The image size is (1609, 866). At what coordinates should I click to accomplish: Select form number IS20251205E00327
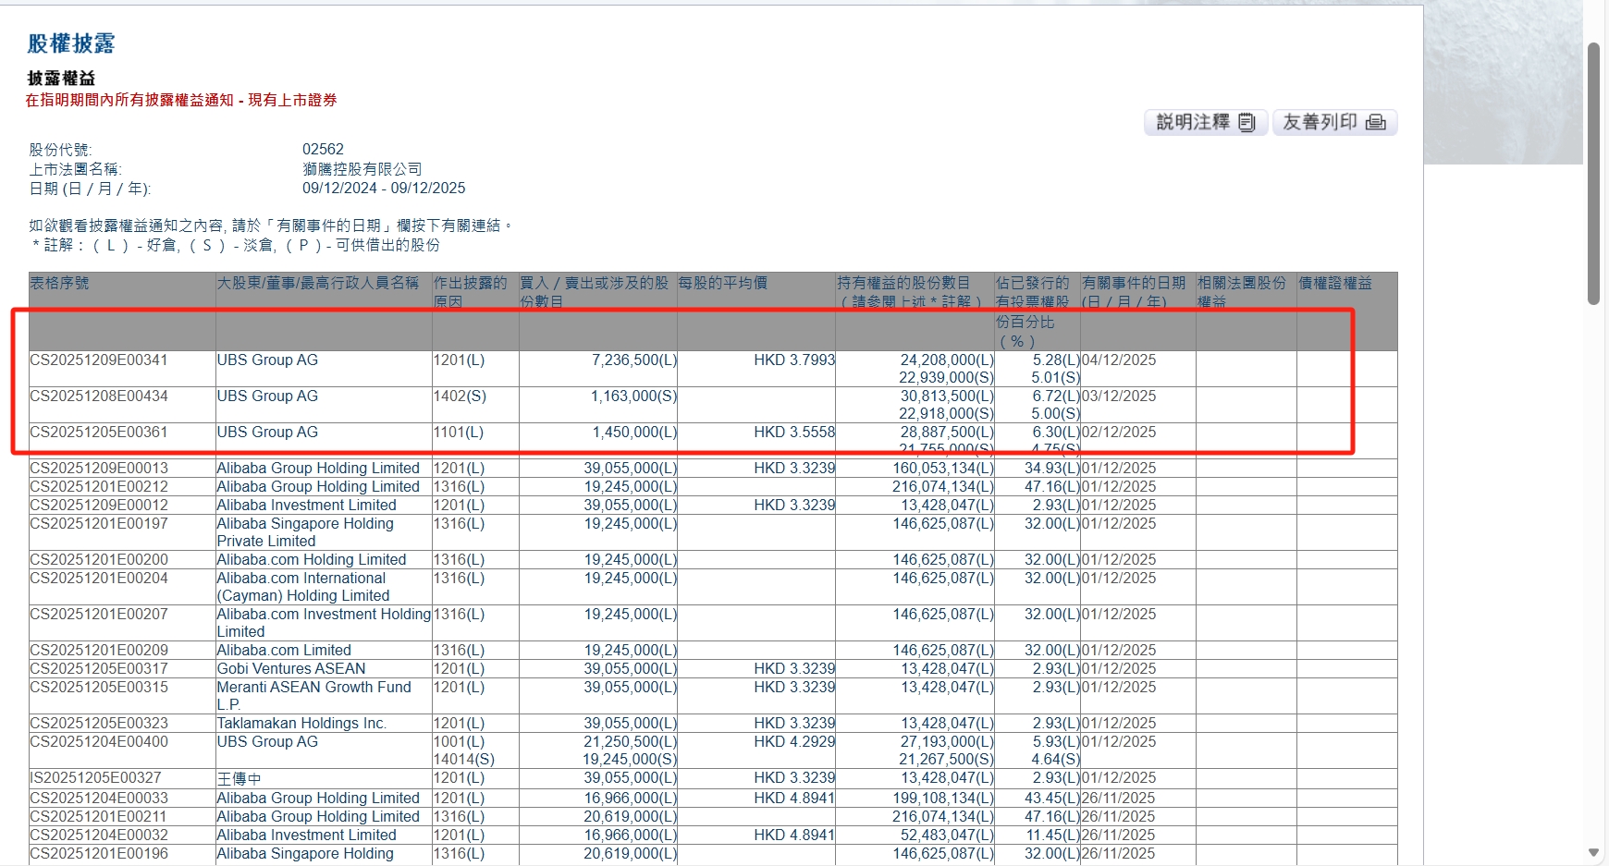(x=95, y=777)
